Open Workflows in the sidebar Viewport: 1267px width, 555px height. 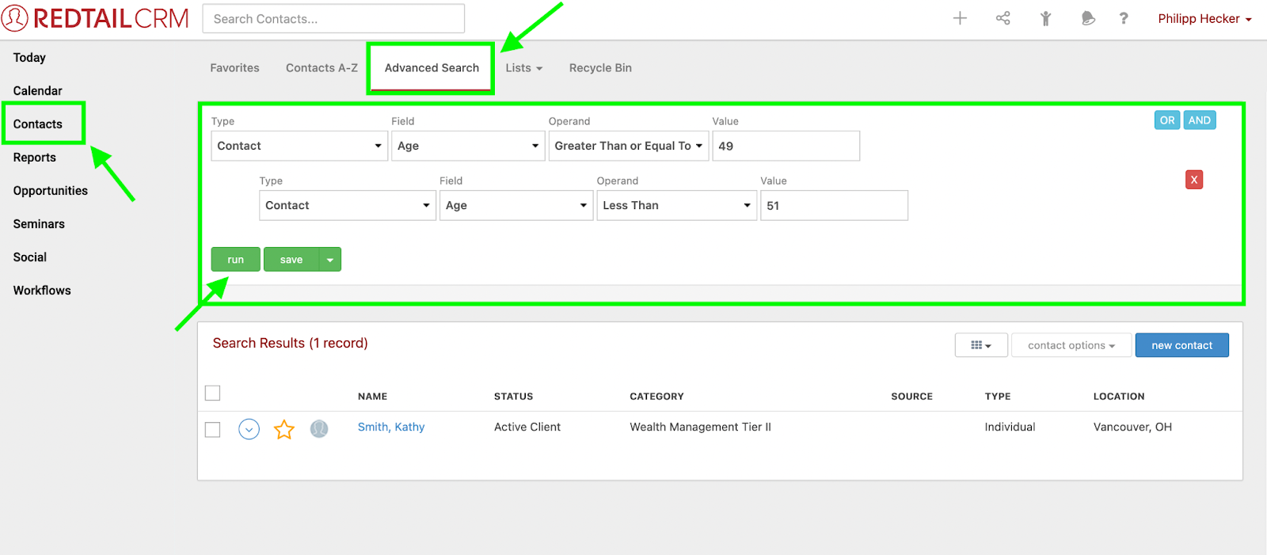pyautogui.click(x=42, y=291)
